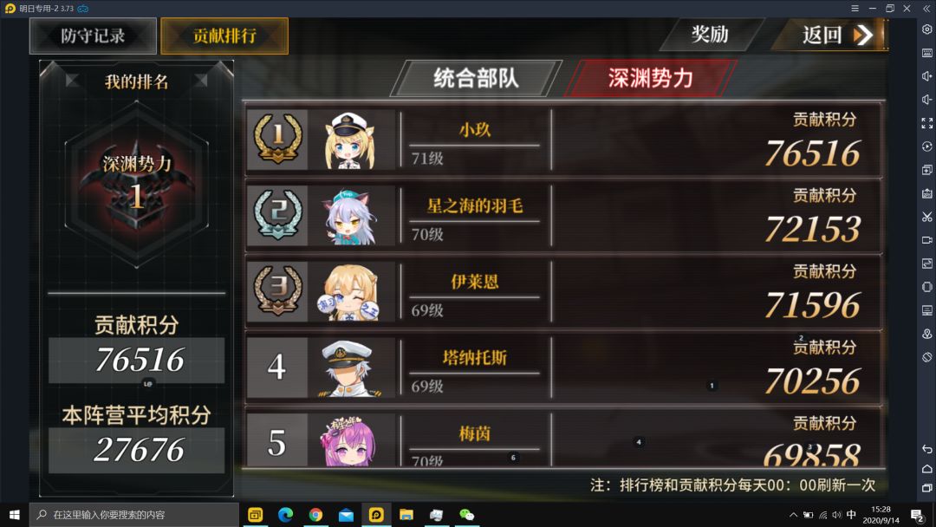Collapse the sidebar with the double chevron

pos(926,9)
